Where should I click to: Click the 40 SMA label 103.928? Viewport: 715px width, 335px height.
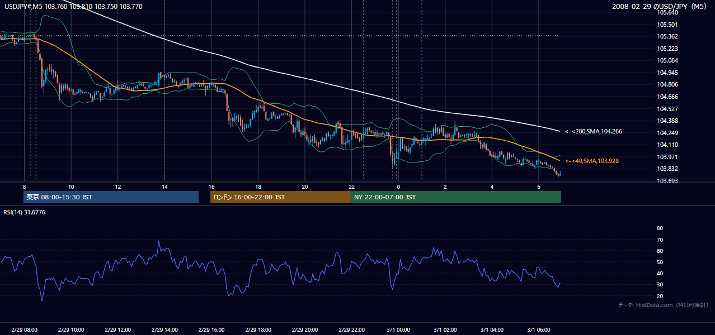(x=592, y=161)
